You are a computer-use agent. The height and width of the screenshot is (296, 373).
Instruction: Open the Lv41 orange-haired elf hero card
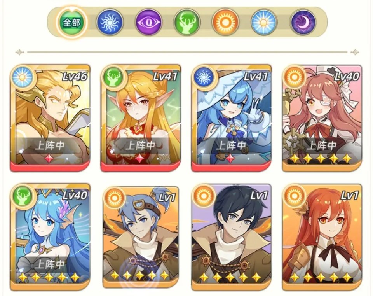[x=141, y=118]
